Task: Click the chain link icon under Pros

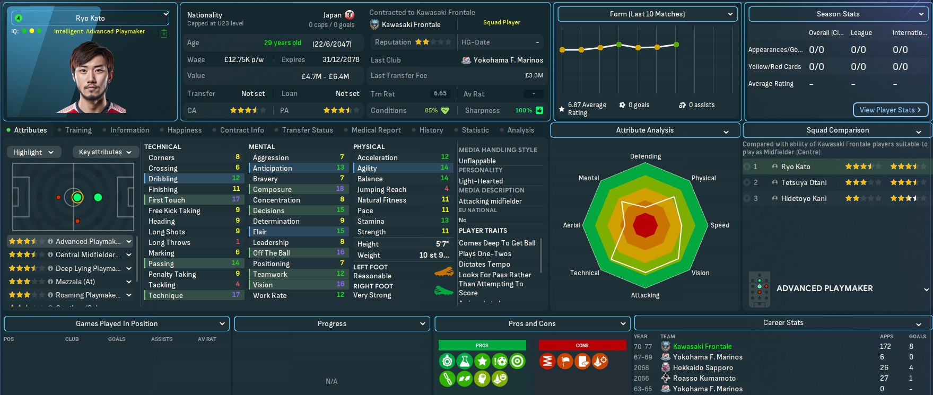Action: (447, 379)
